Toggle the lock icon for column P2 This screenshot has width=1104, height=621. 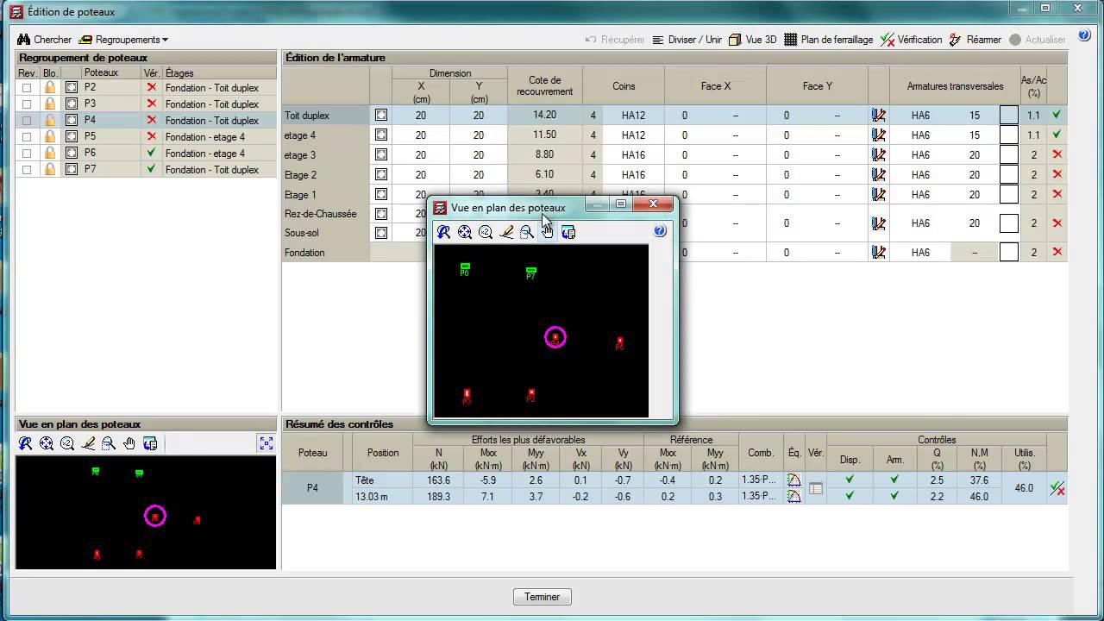pos(50,88)
